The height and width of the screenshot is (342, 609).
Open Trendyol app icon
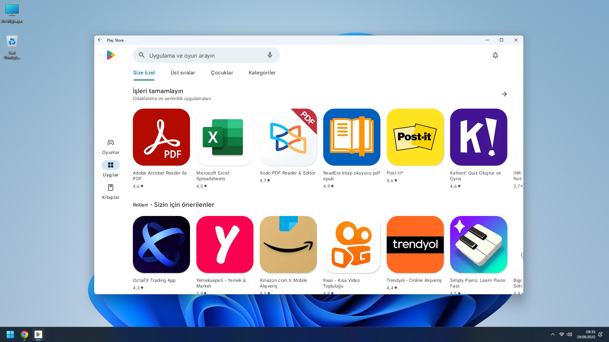click(415, 244)
